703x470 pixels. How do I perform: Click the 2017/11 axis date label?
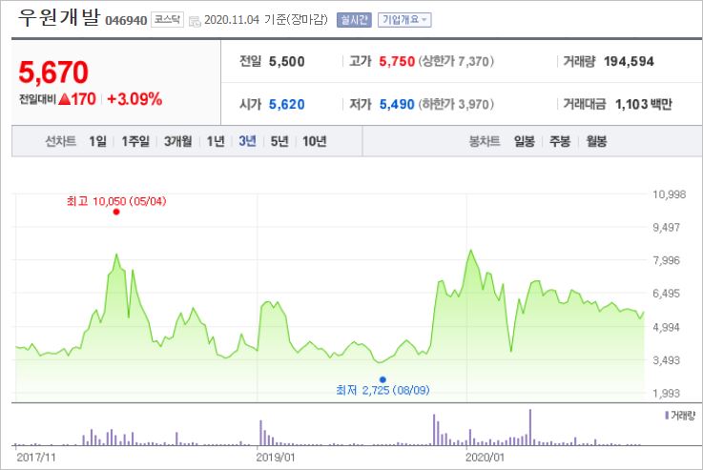pos(36,458)
